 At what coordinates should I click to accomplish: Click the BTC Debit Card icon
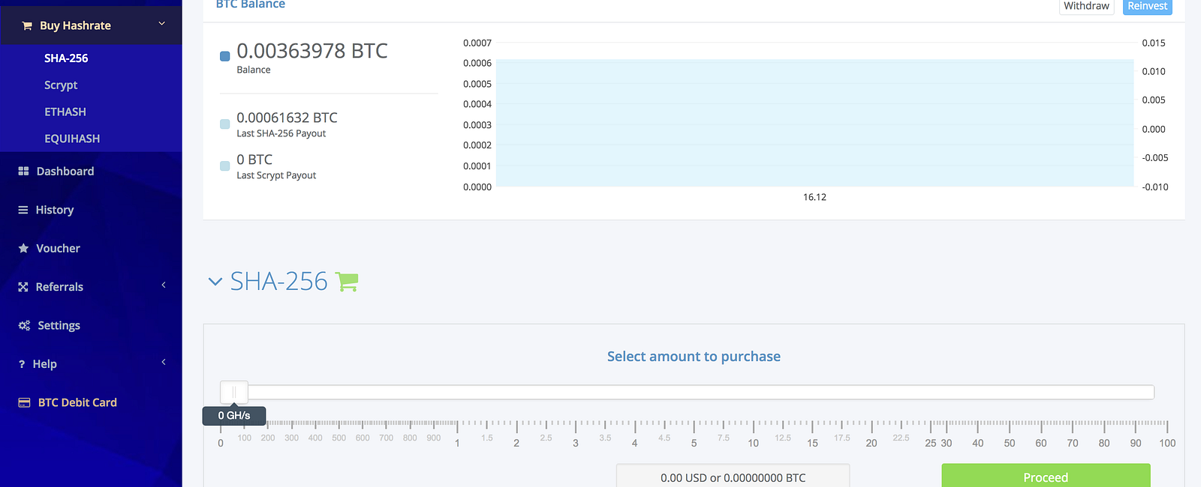coord(24,402)
